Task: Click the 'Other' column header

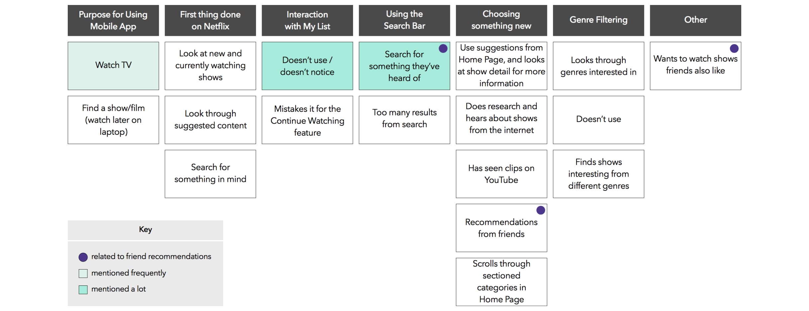Action: 695,21
